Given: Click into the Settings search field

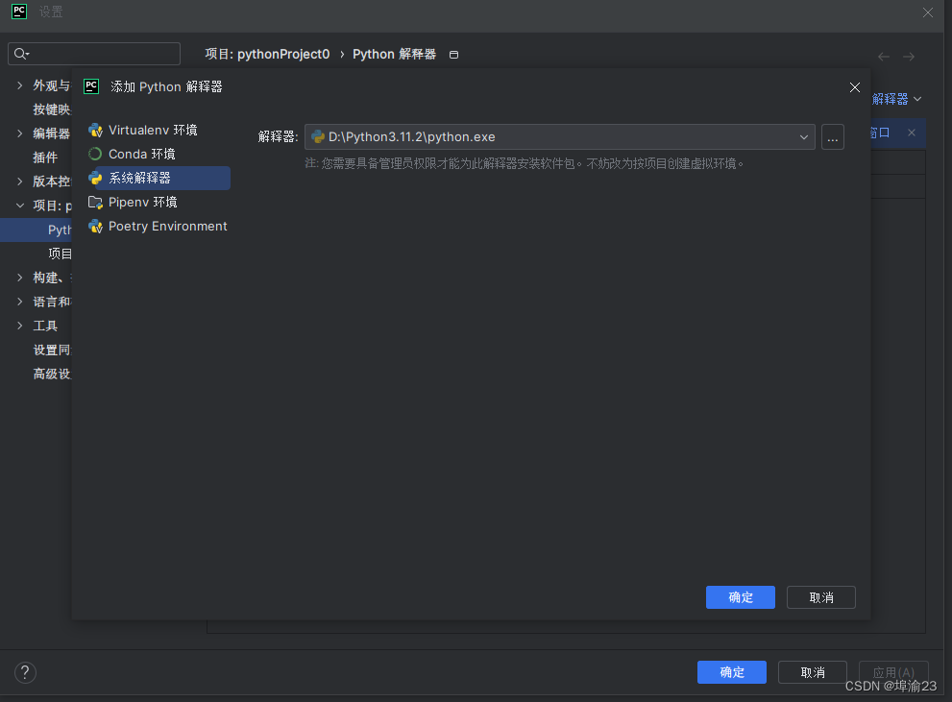Looking at the screenshot, I should 94,54.
